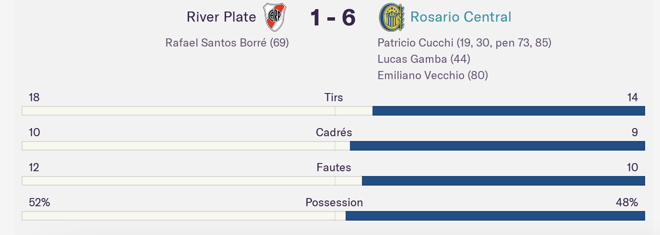Select scorer Emiliano Vecchio (80)
Image resolution: width=660 pixels, height=235 pixels.
pyautogui.click(x=433, y=75)
